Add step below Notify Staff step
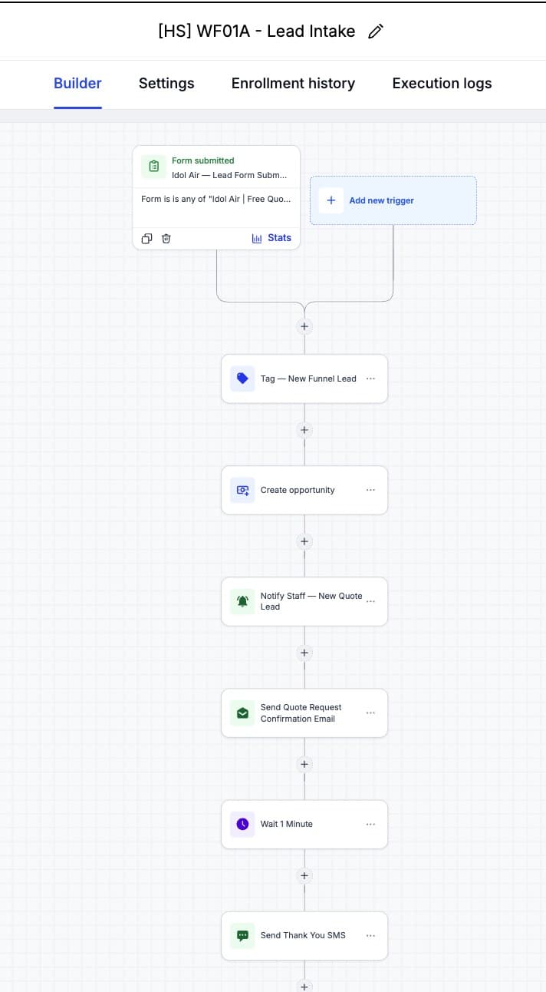 304,653
